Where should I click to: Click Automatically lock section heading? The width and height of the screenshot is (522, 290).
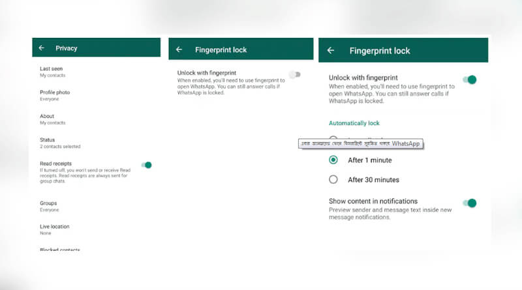[354, 123]
